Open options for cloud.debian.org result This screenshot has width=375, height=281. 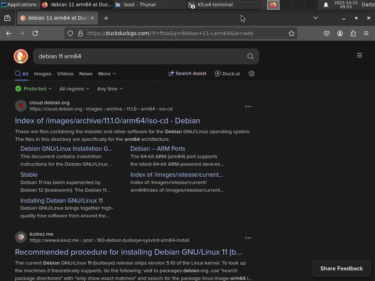pos(248,106)
